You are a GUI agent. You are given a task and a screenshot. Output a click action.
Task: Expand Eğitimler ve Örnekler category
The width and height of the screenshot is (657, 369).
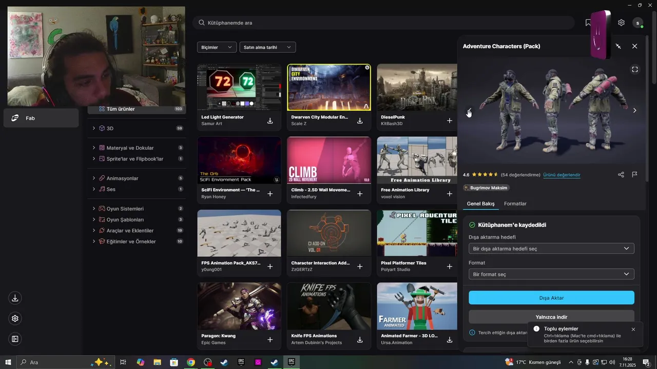tap(94, 241)
